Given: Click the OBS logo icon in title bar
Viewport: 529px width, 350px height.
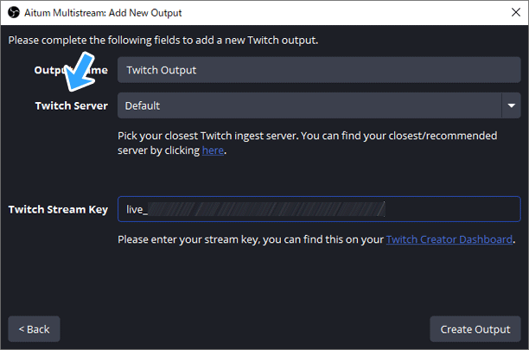Looking at the screenshot, I should click(14, 13).
